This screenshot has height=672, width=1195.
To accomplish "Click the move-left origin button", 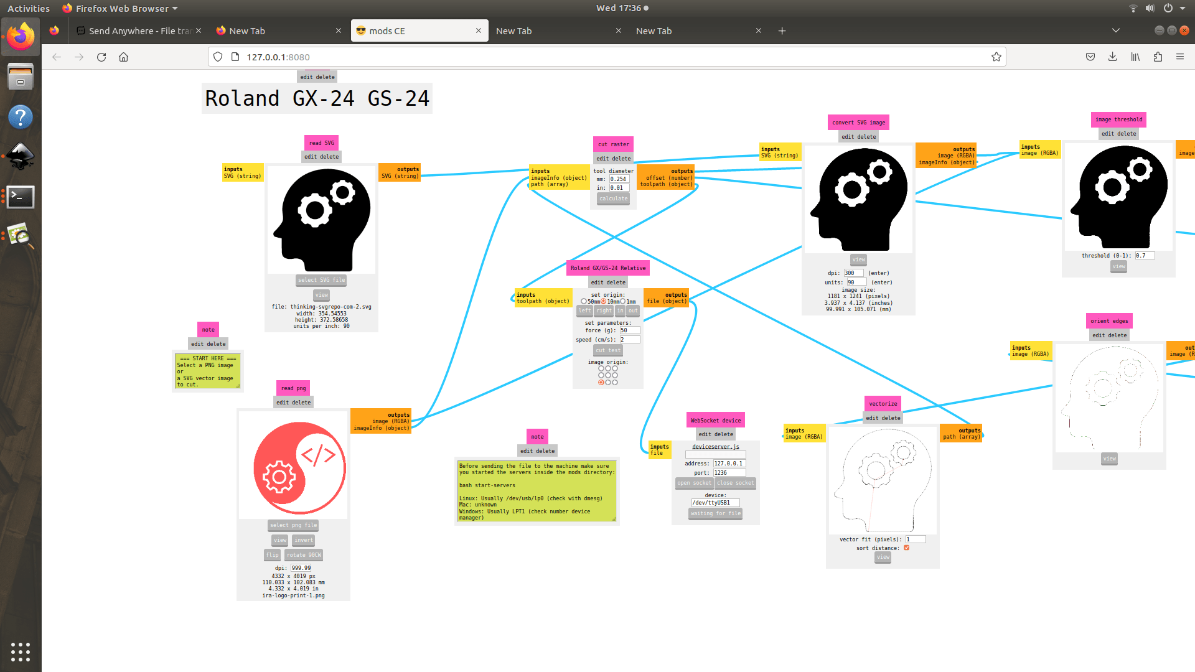I will pos(585,310).
